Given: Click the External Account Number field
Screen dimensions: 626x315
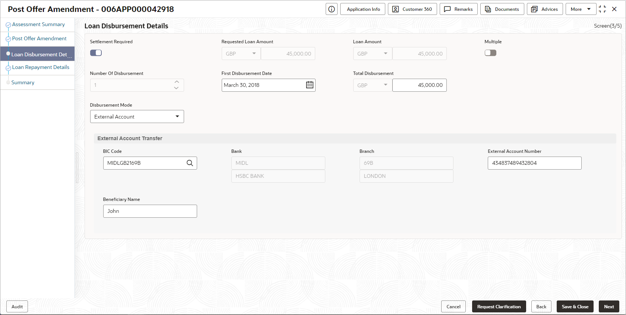Looking at the screenshot, I should pyautogui.click(x=535, y=163).
